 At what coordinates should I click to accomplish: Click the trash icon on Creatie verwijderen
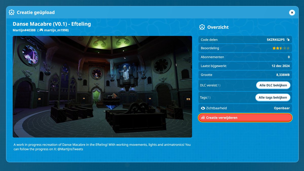point(203,118)
